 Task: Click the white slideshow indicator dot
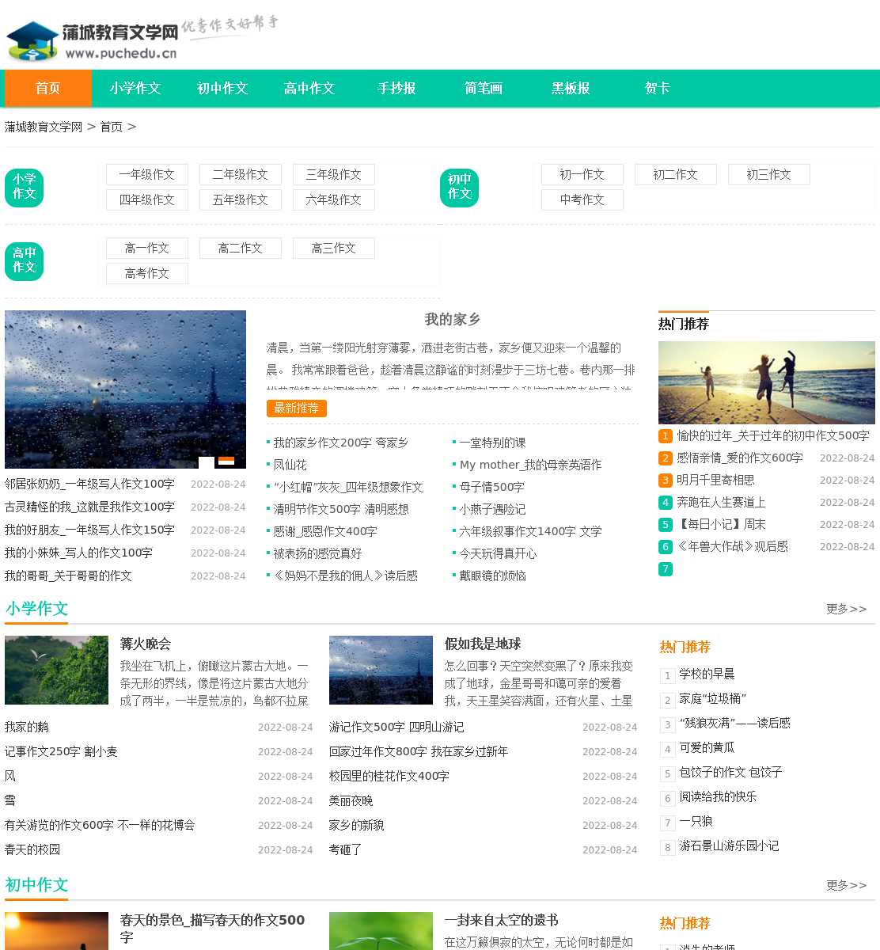pyautogui.click(x=206, y=462)
